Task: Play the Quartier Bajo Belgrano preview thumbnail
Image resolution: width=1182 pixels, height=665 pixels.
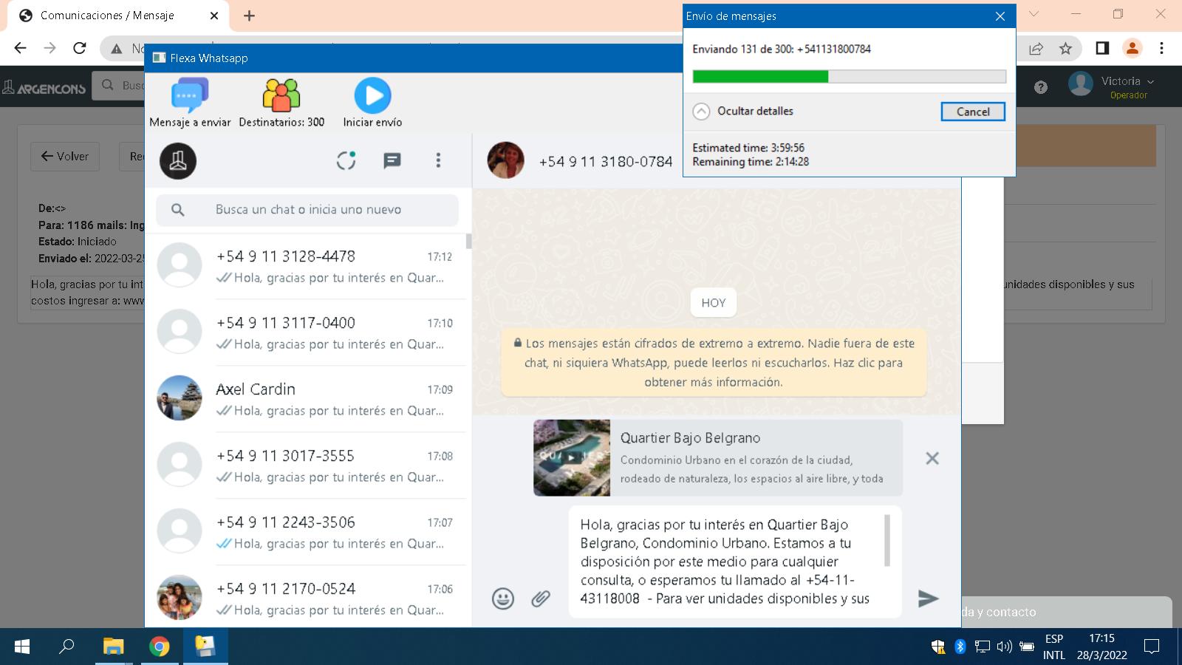Action: 572,457
